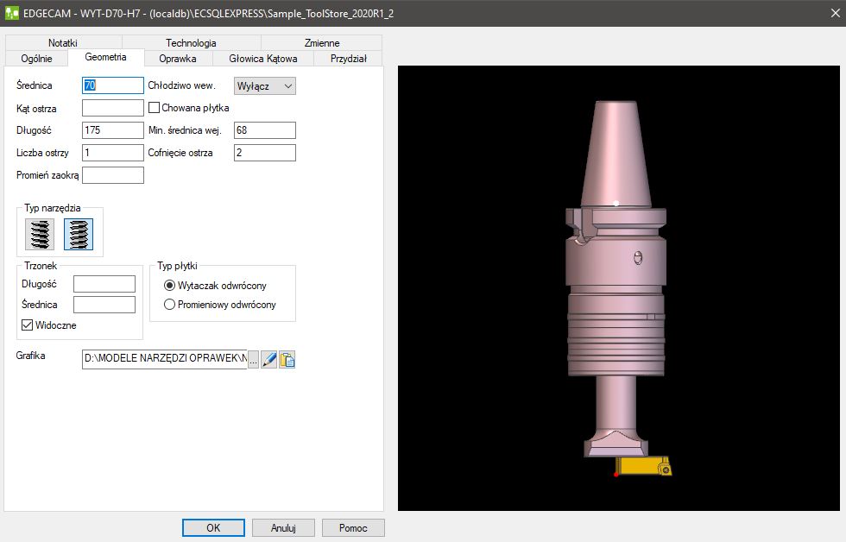
Task: Click the Promień zaokrą input field
Action: (x=113, y=175)
